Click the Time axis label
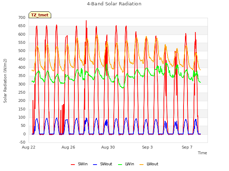This screenshot has height=171, width=229. click(203, 153)
